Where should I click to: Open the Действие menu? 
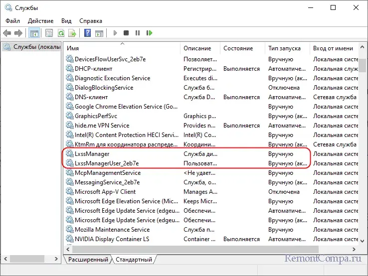pos(41,21)
